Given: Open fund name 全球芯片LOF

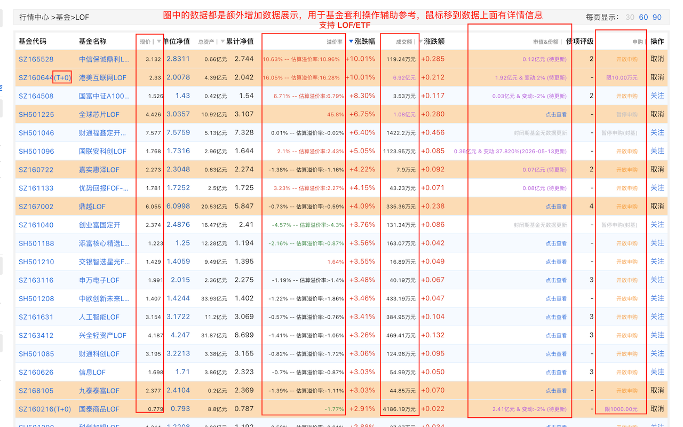Looking at the screenshot, I should pyautogui.click(x=99, y=114).
